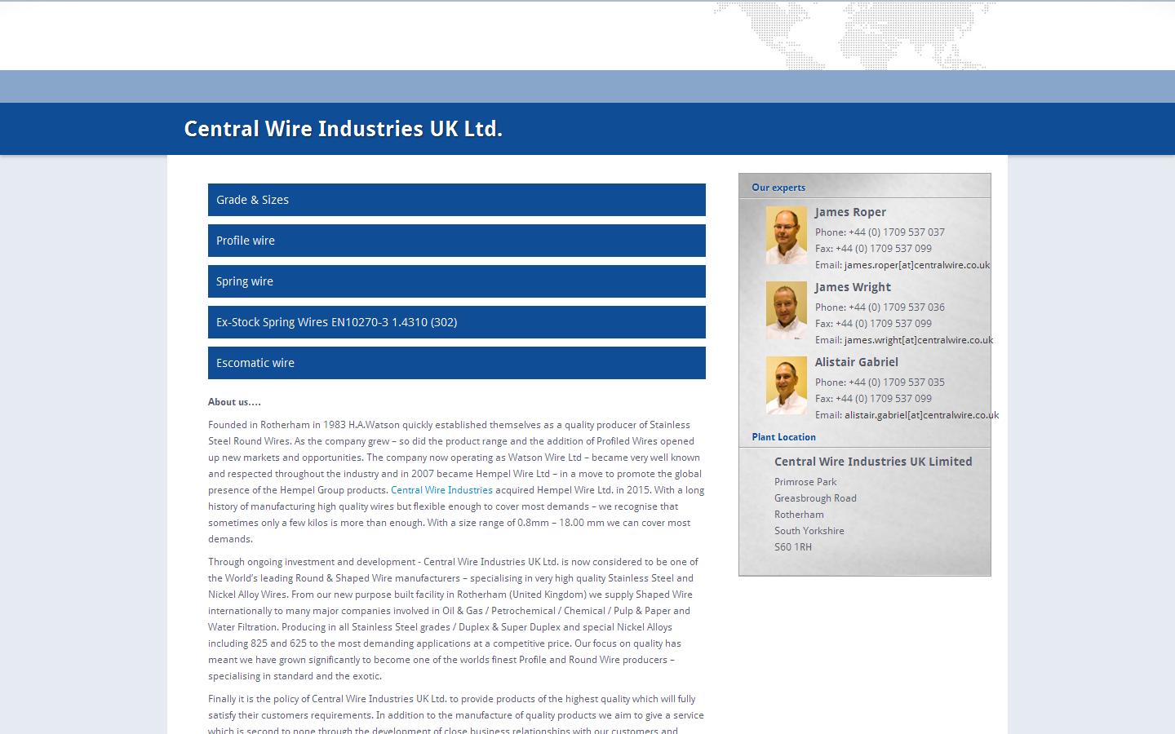Click the Central Wire Industries UK Ltd. page title
This screenshot has height=734, width=1175.
pos(344,129)
